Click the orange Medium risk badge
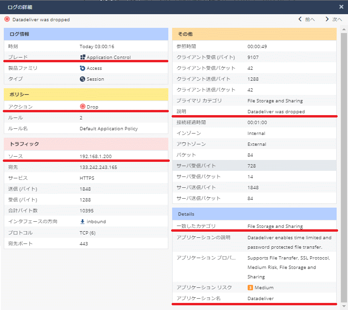Image resolution: width=348 pixels, height=310 pixels. [x=250, y=288]
